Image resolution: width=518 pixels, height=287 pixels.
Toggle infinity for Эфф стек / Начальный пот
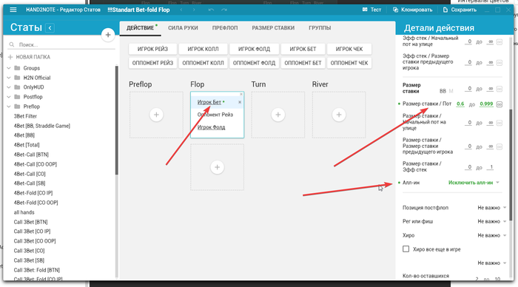coord(499,41)
